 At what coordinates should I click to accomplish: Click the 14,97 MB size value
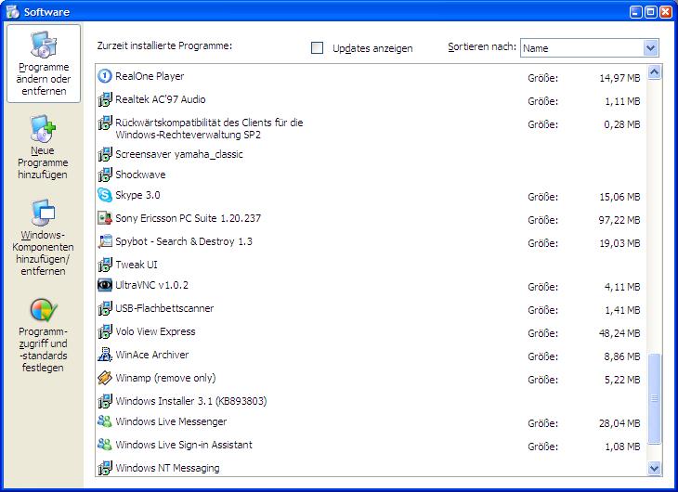point(619,78)
